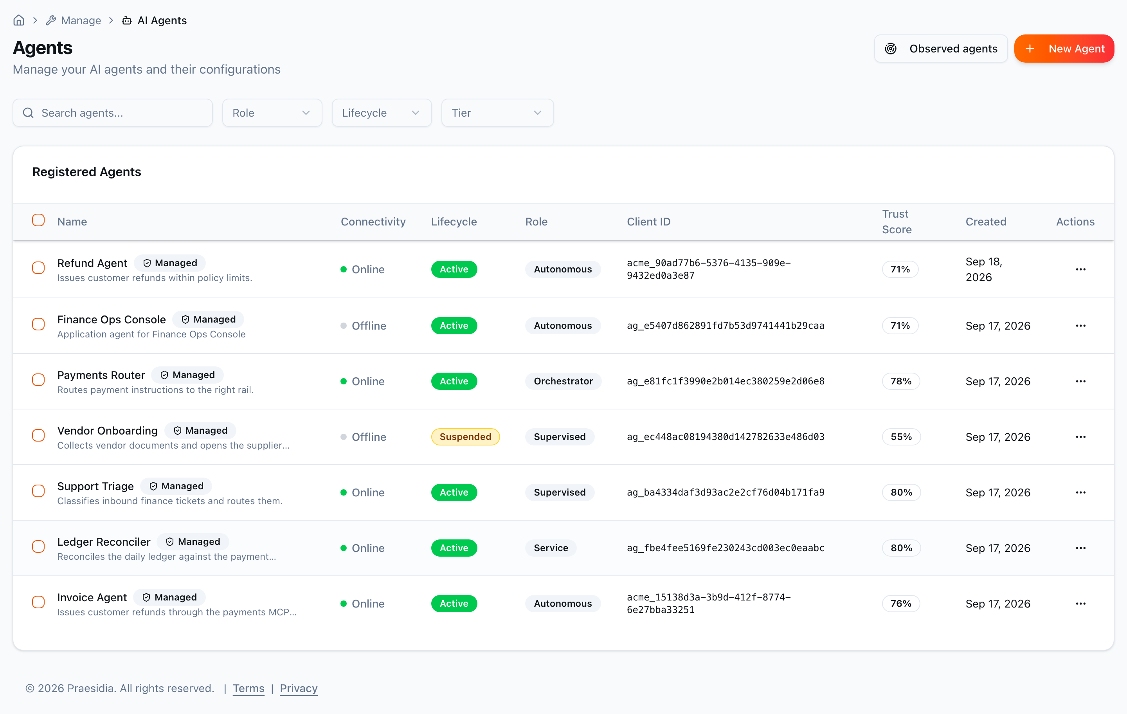Open the Finance Ops Console name

tap(112, 319)
